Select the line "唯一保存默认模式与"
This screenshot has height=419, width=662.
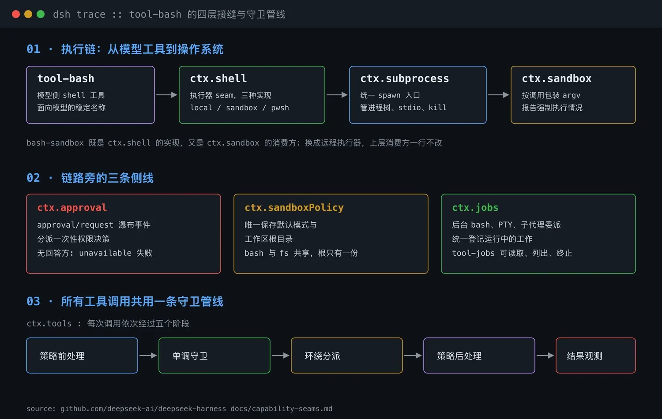[281, 225]
